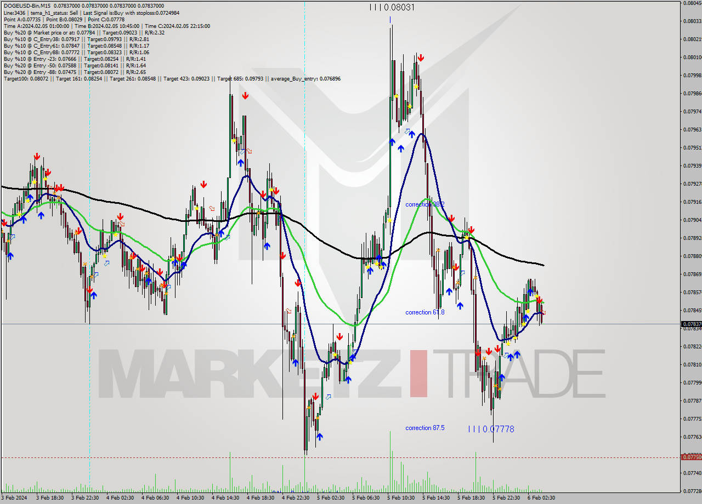This screenshot has width=702, height=504.
Task: Click the 0.08045 price axis value
Action: click(692, 3)
